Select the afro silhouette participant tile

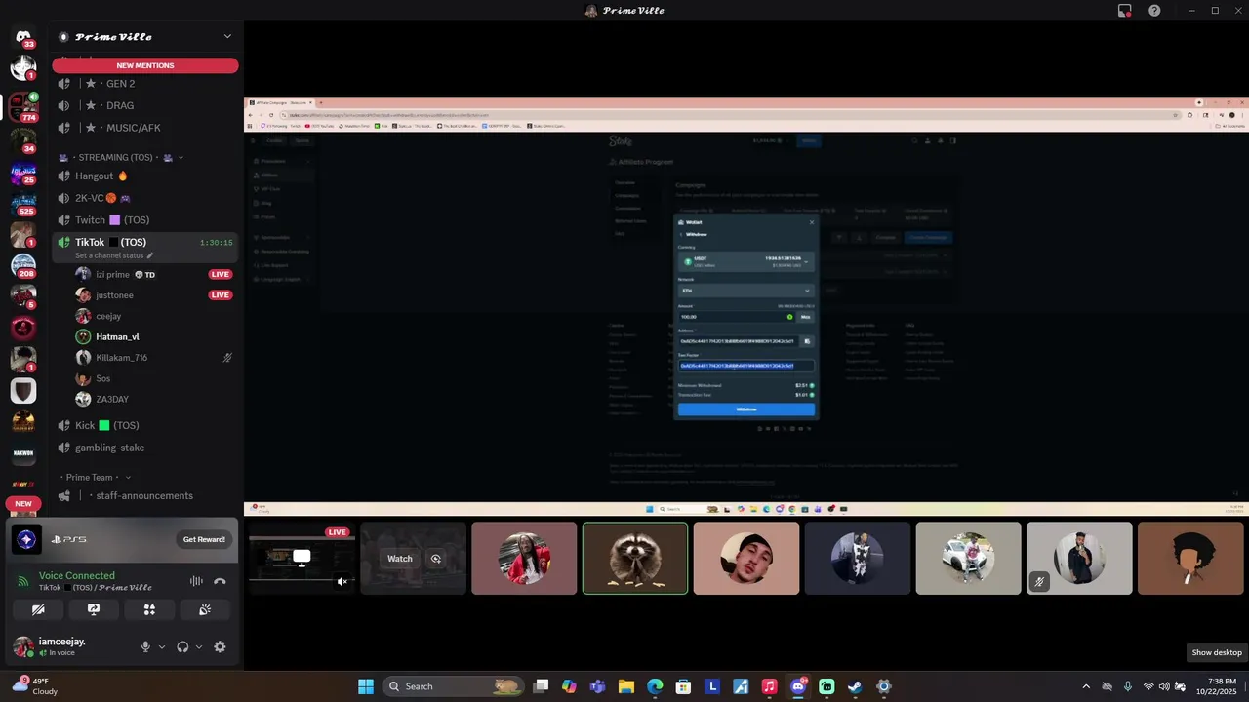1190,558
